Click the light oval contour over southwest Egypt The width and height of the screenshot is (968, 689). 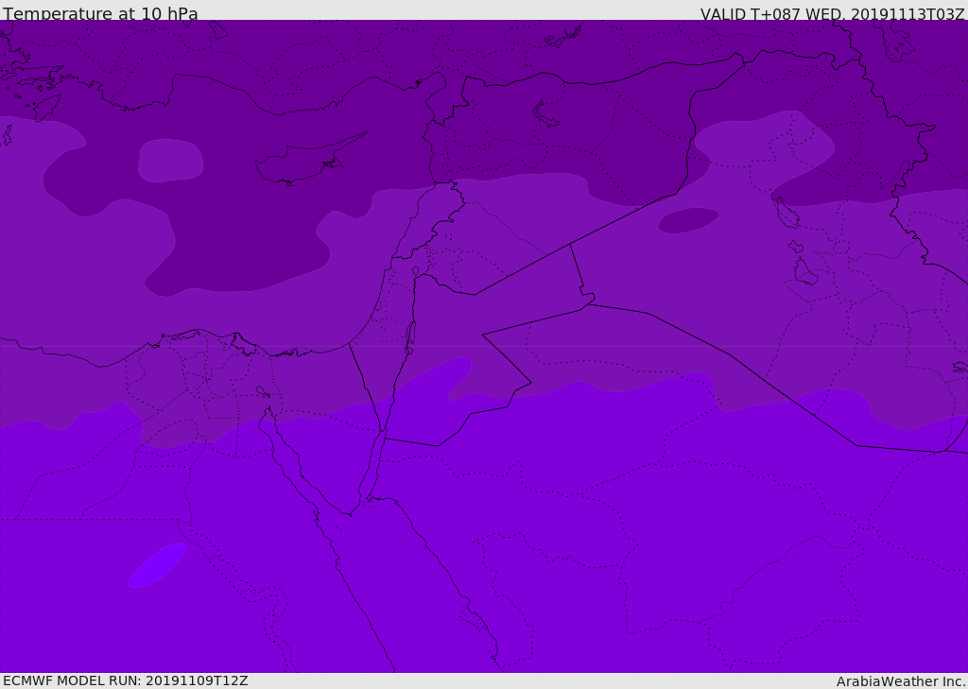click(157, 565)
